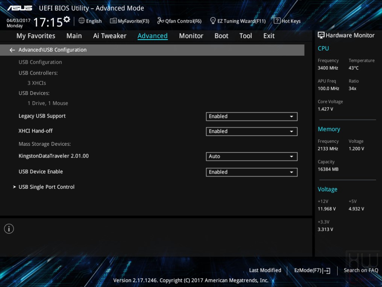Go to the Monitor tab

[x=191, y=36]
